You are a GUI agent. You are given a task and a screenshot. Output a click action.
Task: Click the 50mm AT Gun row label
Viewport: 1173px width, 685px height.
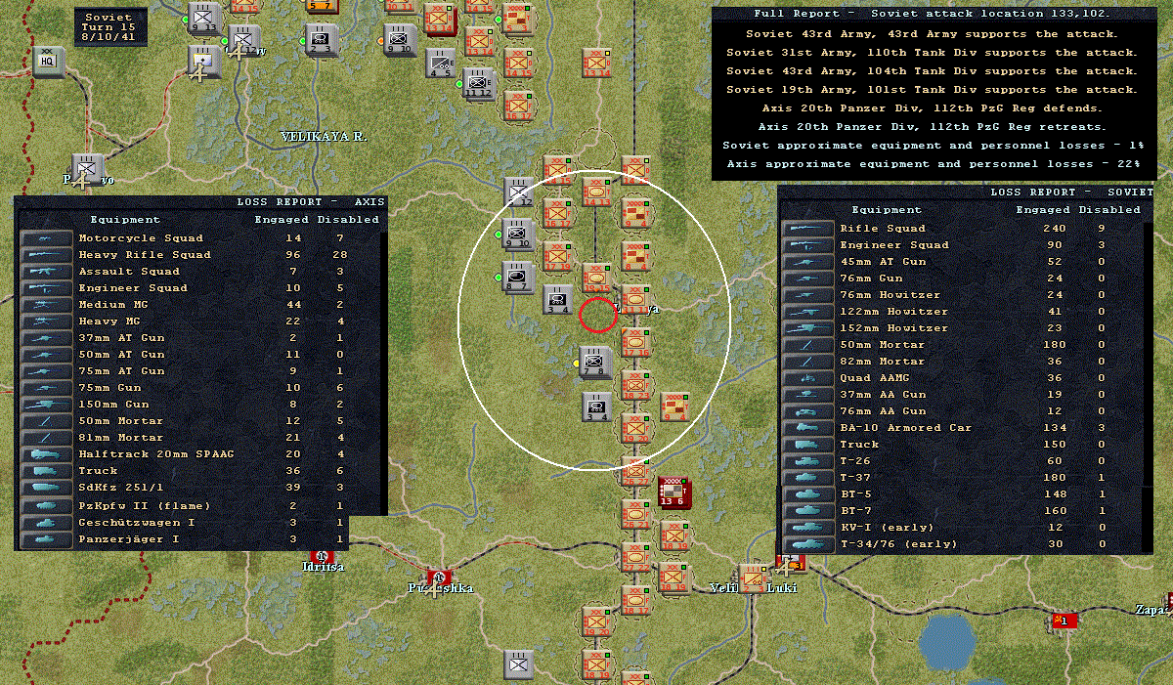point(121,355)
